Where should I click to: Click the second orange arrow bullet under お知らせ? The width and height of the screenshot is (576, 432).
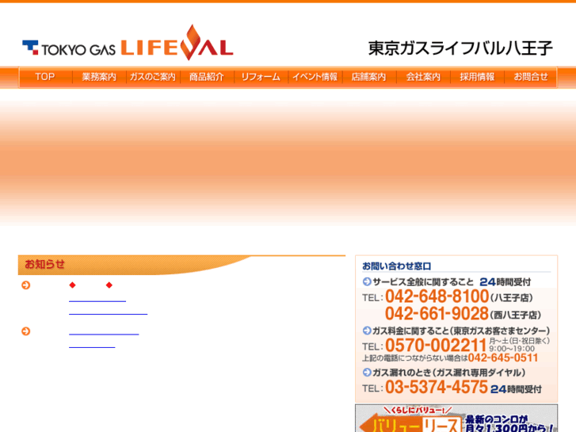(25, 331)
